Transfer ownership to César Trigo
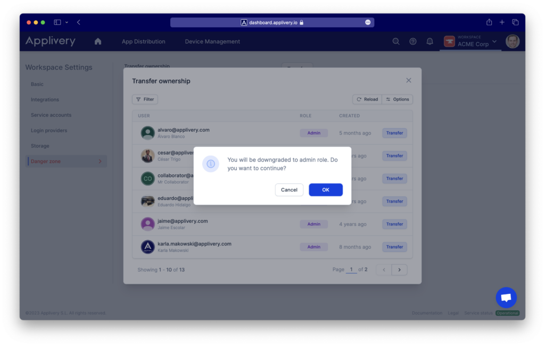 point(394,156)
